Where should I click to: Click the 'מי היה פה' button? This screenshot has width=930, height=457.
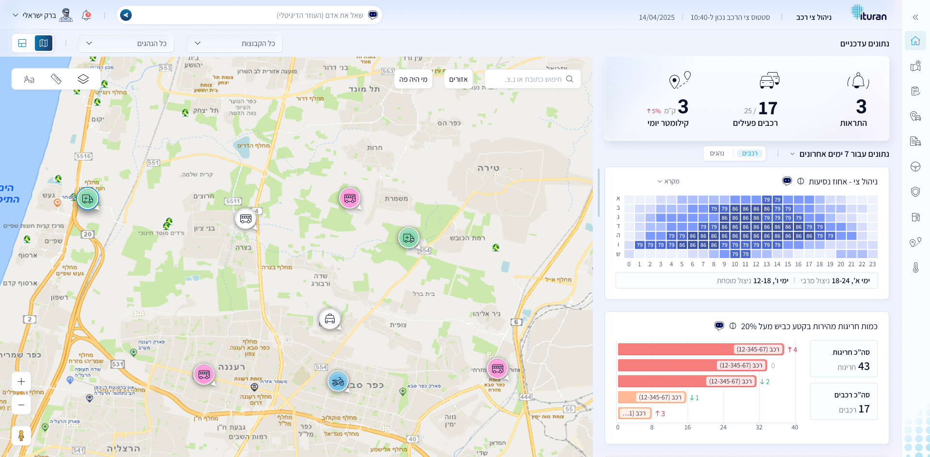point(413,79)
